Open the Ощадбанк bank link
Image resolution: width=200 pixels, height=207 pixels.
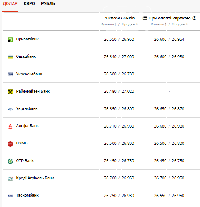(26, 57)
